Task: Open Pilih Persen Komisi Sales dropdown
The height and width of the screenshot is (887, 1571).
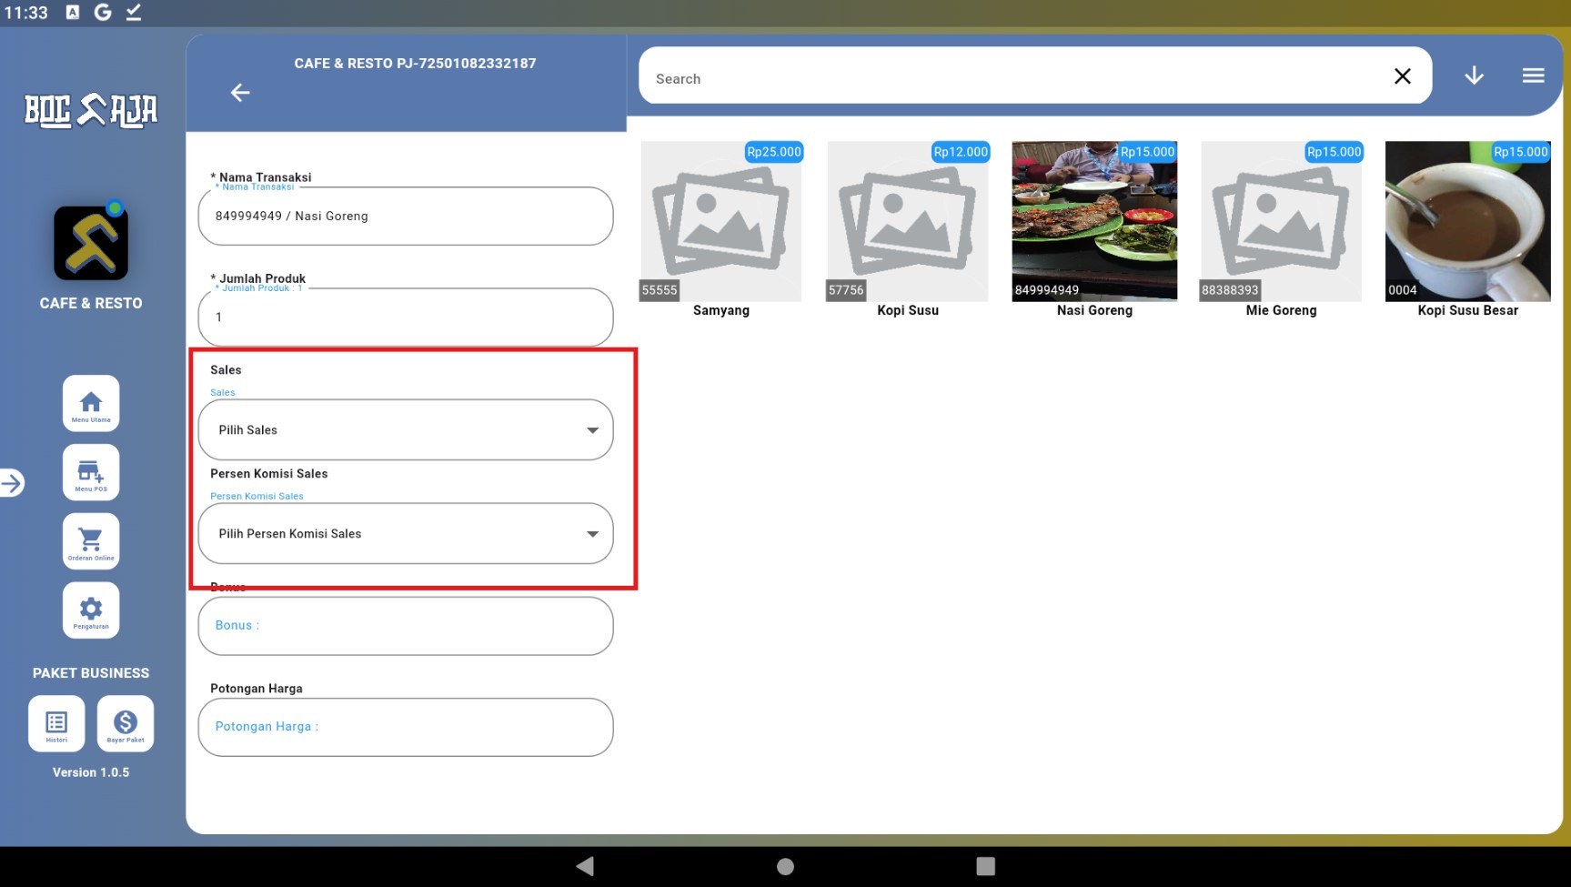Action: click(406, 533)
